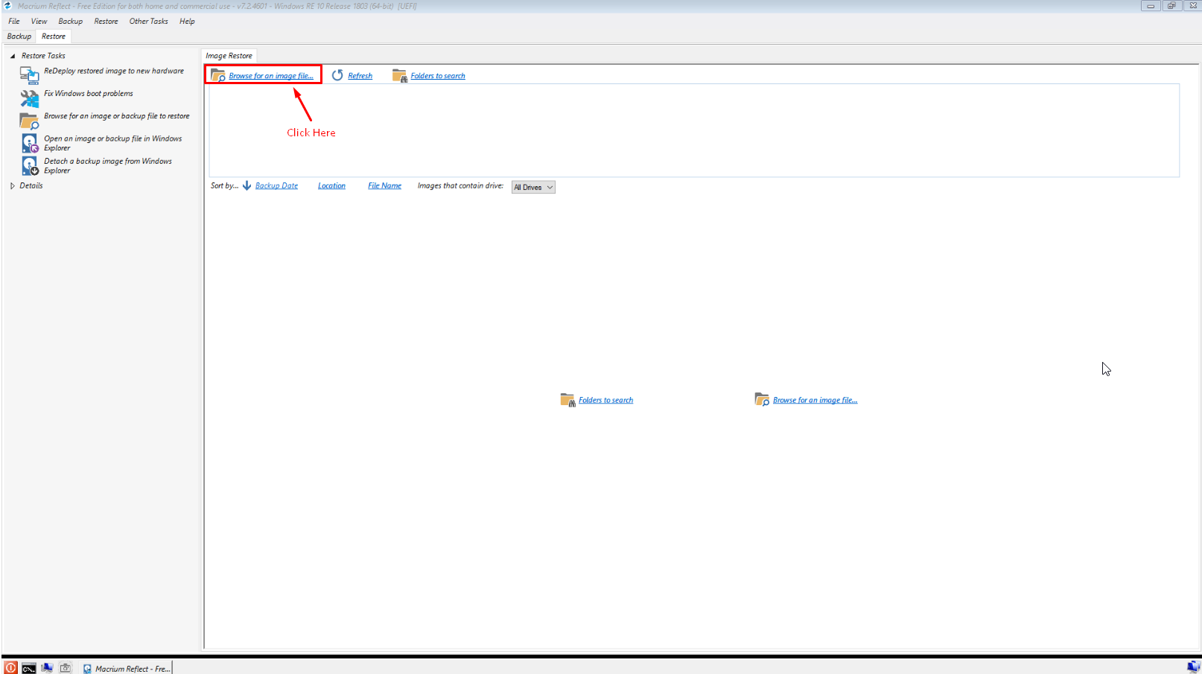Screen dimensions: 1202x674
Task: Sort by Location link
Action: [x=331, y=185]
